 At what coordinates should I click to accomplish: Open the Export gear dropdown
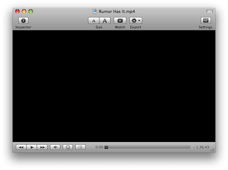pyautogui.click(x=136, y=21)
